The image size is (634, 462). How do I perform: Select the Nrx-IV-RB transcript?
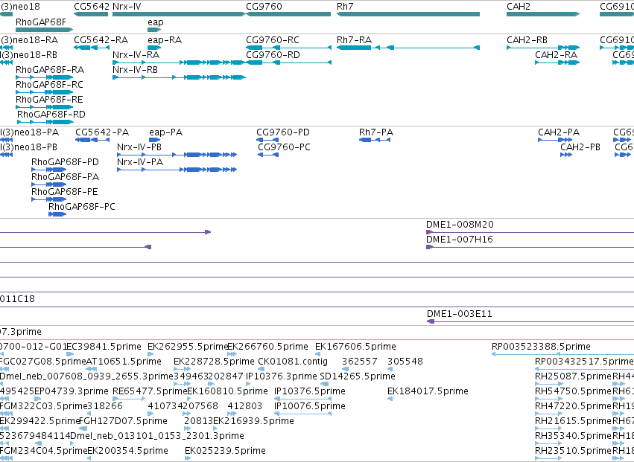(179, 77)
